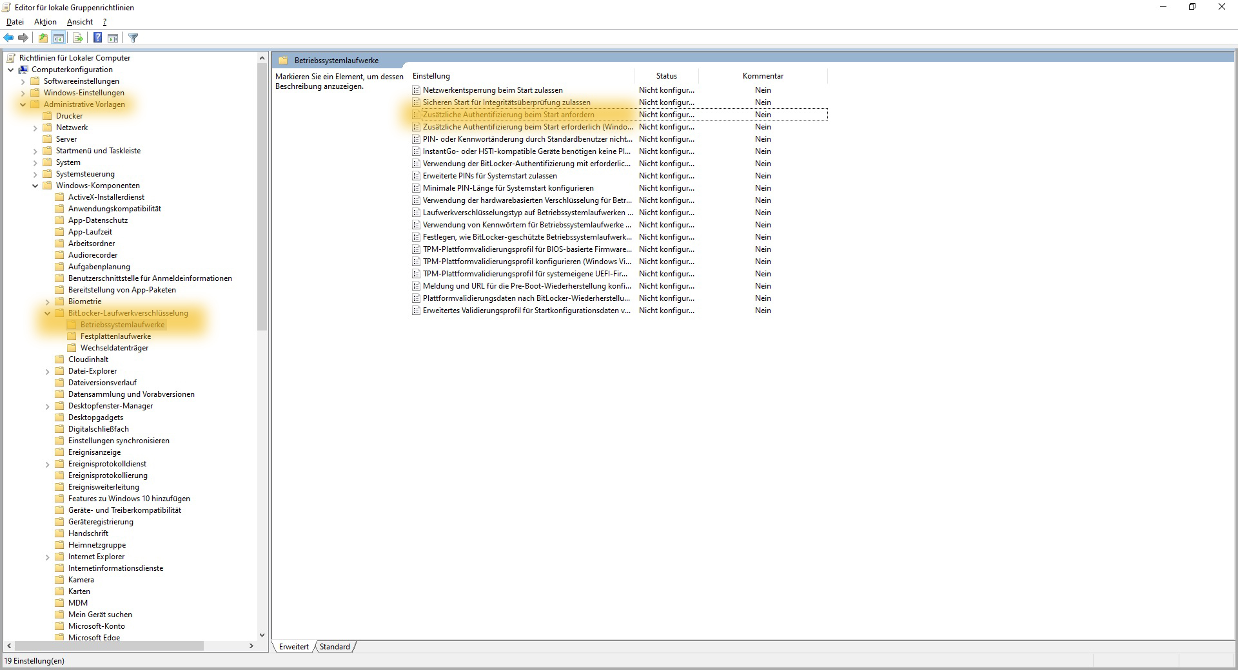Screen dimensions: 1238x670
Task: Click the tree pane vertical scrollbar thumb
Action: [x=262, y=196]
